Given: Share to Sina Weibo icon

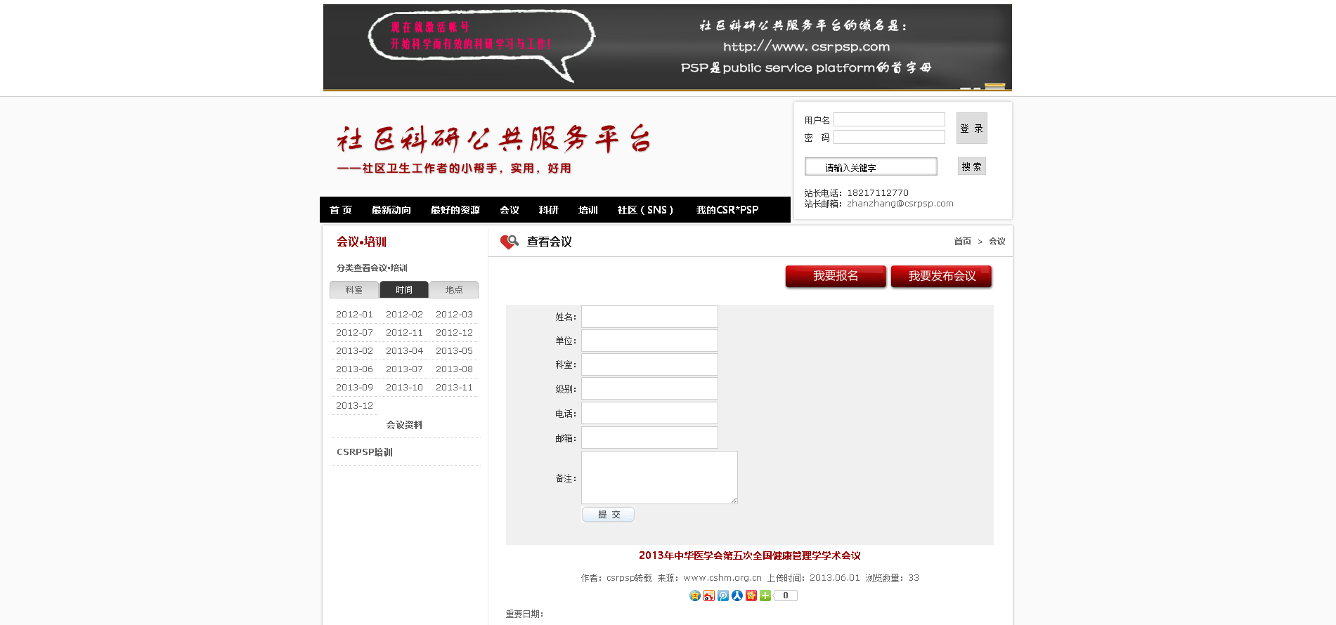Looking at the screenshot, I should click(x=709, y=596).
